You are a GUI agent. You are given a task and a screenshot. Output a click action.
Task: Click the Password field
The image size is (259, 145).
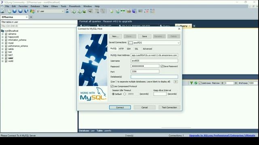(x=145, y=66)
